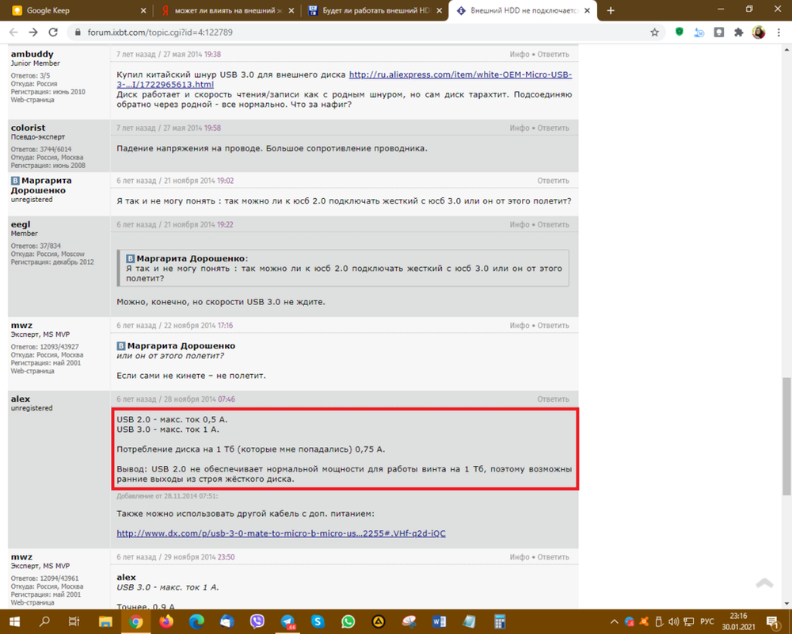The width and height of the screenshot is (792, 634).
Task: Switch to the 'Будет ли работать внешний HD' tab
Action: 375,10
